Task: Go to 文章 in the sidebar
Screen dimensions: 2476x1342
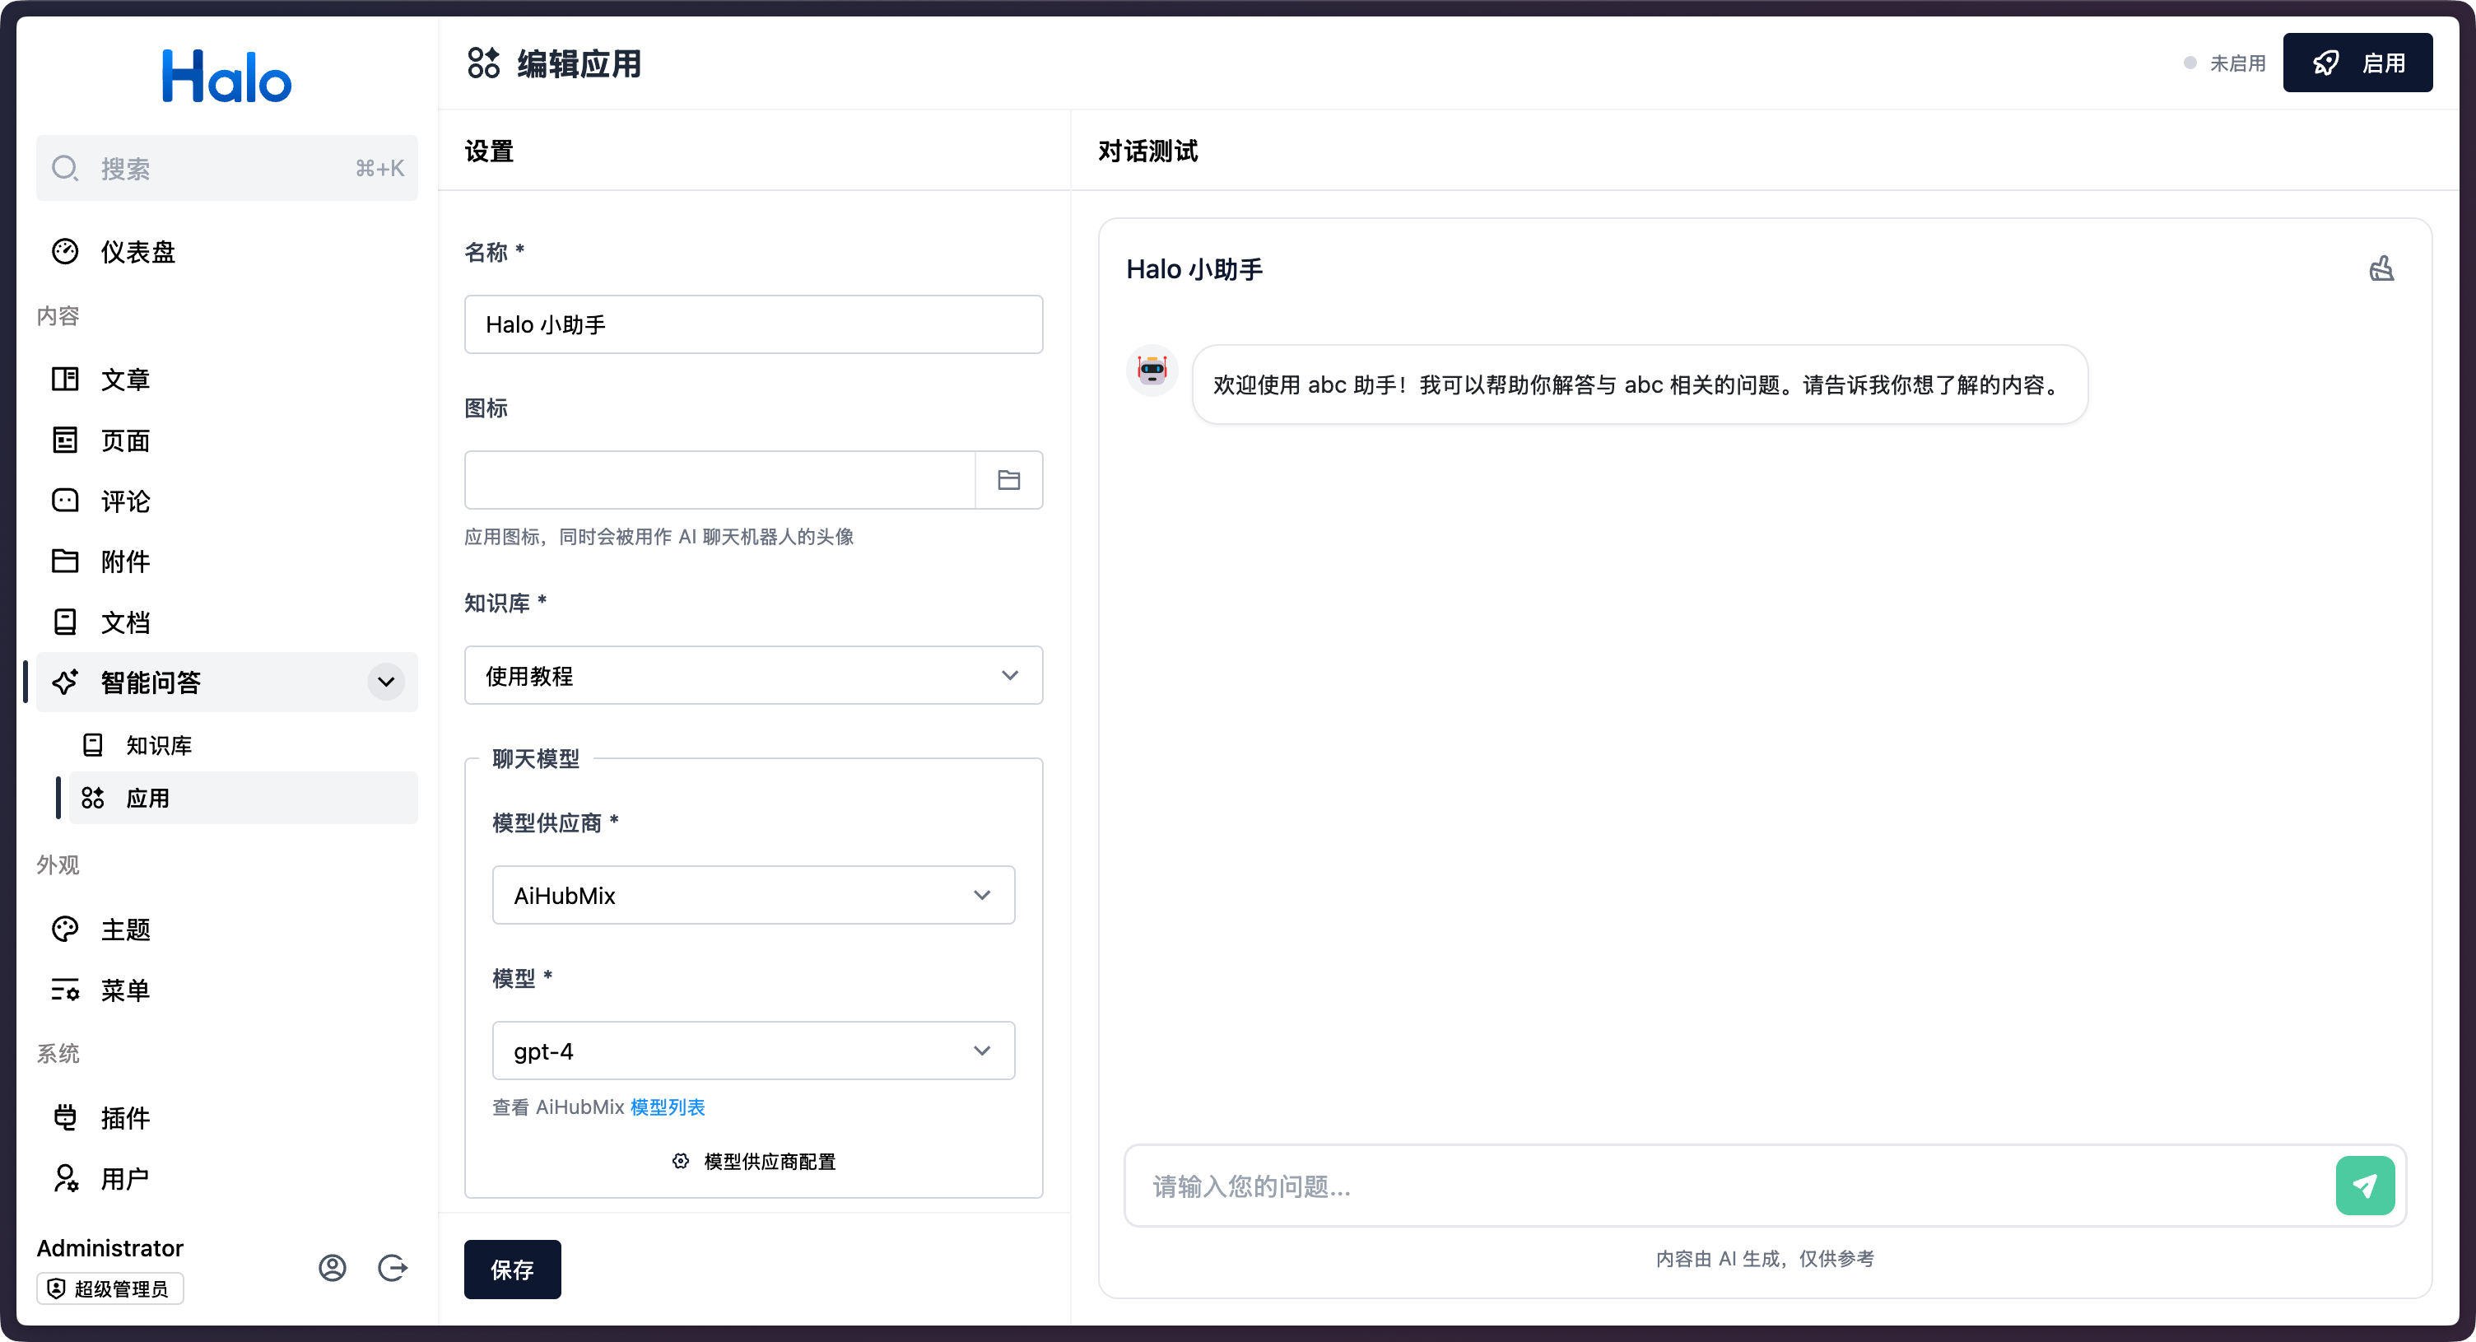Action: pyautogui.click(x=227, y=379)
